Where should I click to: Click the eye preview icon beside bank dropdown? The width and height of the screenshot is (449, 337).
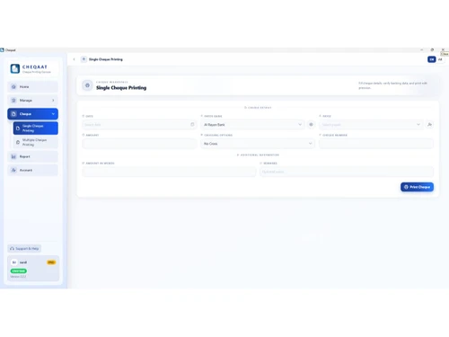pyautogui.click(x=311, y=125)
